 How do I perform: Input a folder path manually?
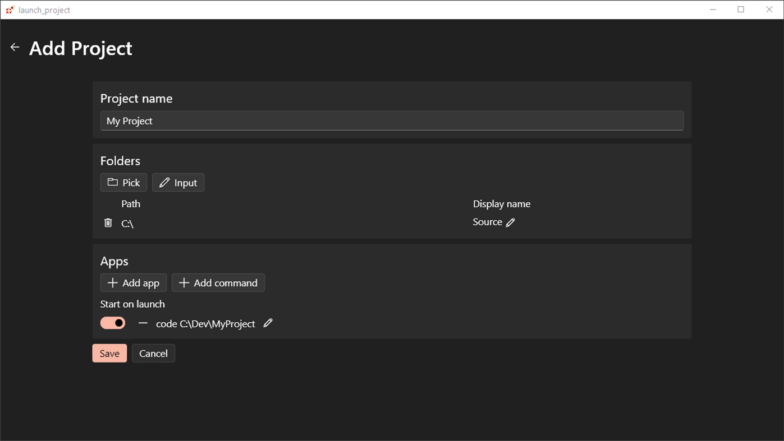[x=178, y=183]
